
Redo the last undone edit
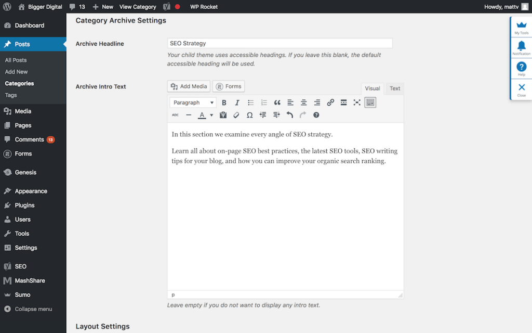[303, 115]
